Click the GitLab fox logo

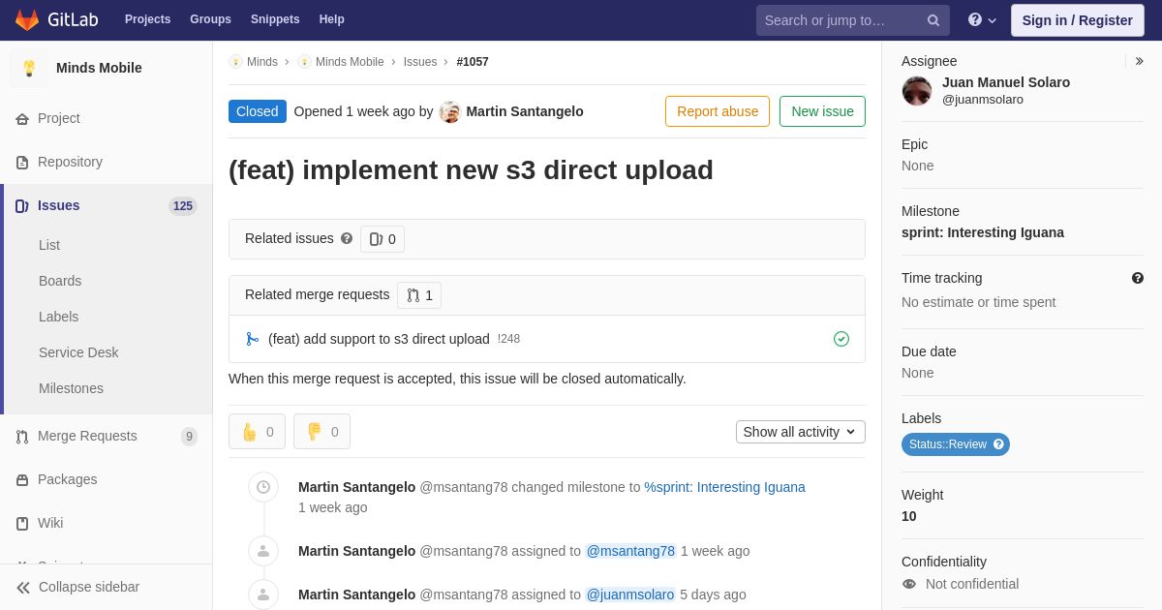[x=27, y=19]
